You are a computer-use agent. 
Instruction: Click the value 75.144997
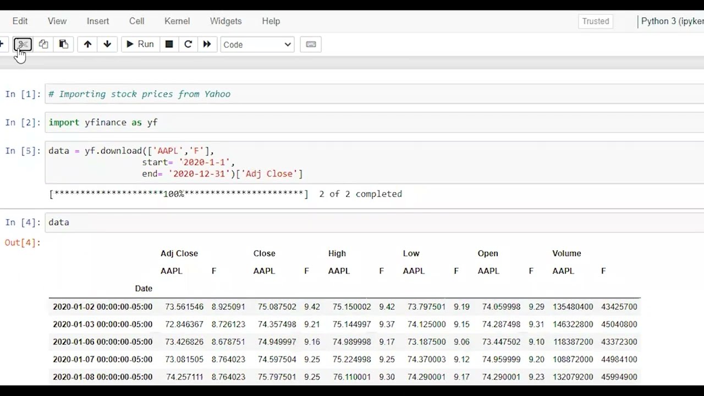(351, 324)
